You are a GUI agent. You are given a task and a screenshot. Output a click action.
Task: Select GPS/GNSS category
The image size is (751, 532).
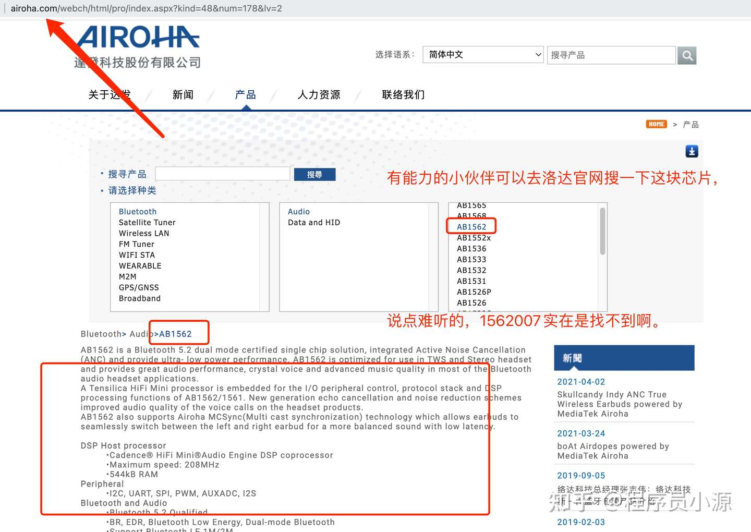[139, 288]
